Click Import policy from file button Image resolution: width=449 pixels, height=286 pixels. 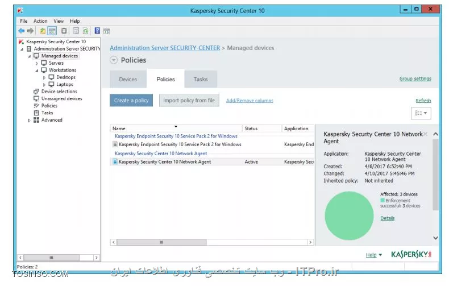pos(189,100)
